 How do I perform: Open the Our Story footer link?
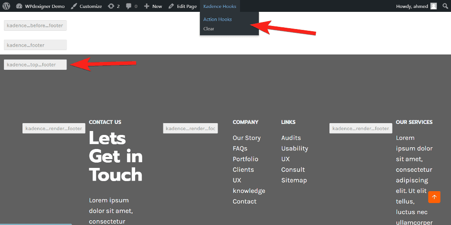247,138
